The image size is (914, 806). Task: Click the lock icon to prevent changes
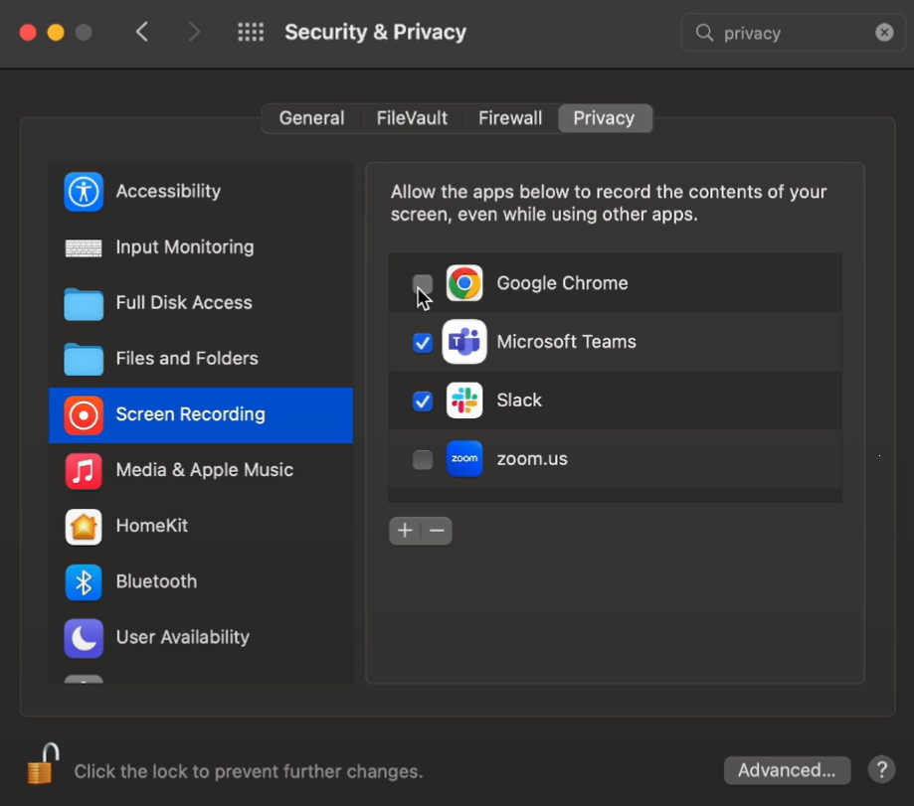[x=42, y=763]
